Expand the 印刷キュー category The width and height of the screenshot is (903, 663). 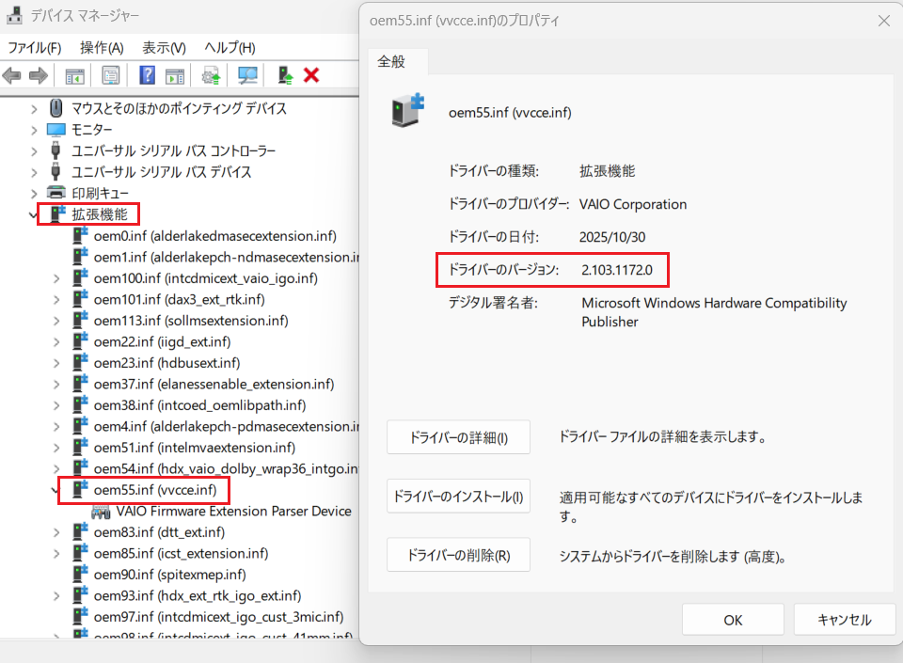pos(35,193)
